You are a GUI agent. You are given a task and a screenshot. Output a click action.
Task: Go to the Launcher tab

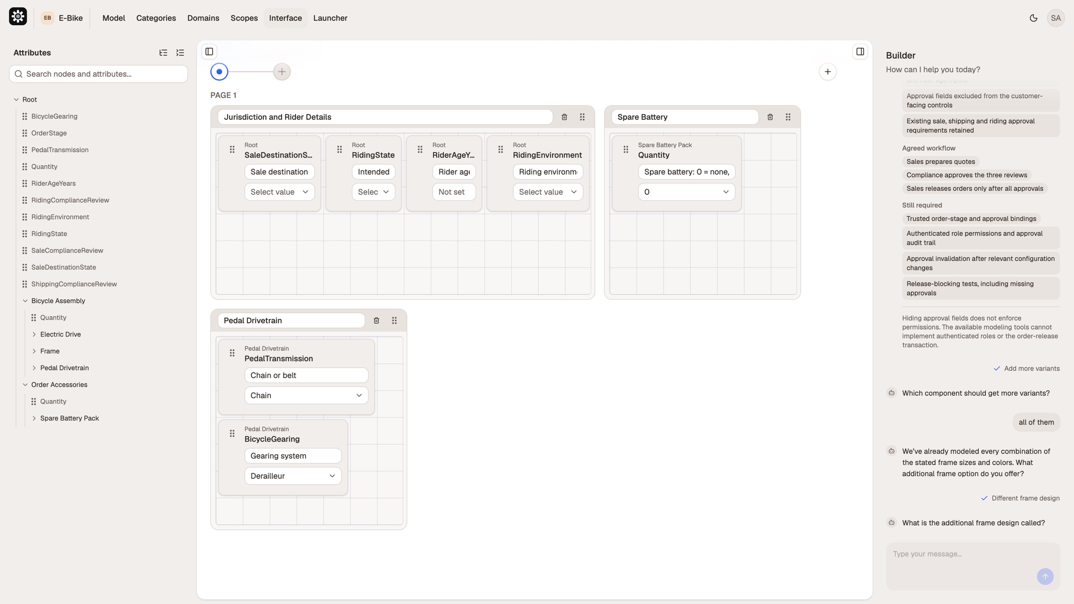click(330, 18)
